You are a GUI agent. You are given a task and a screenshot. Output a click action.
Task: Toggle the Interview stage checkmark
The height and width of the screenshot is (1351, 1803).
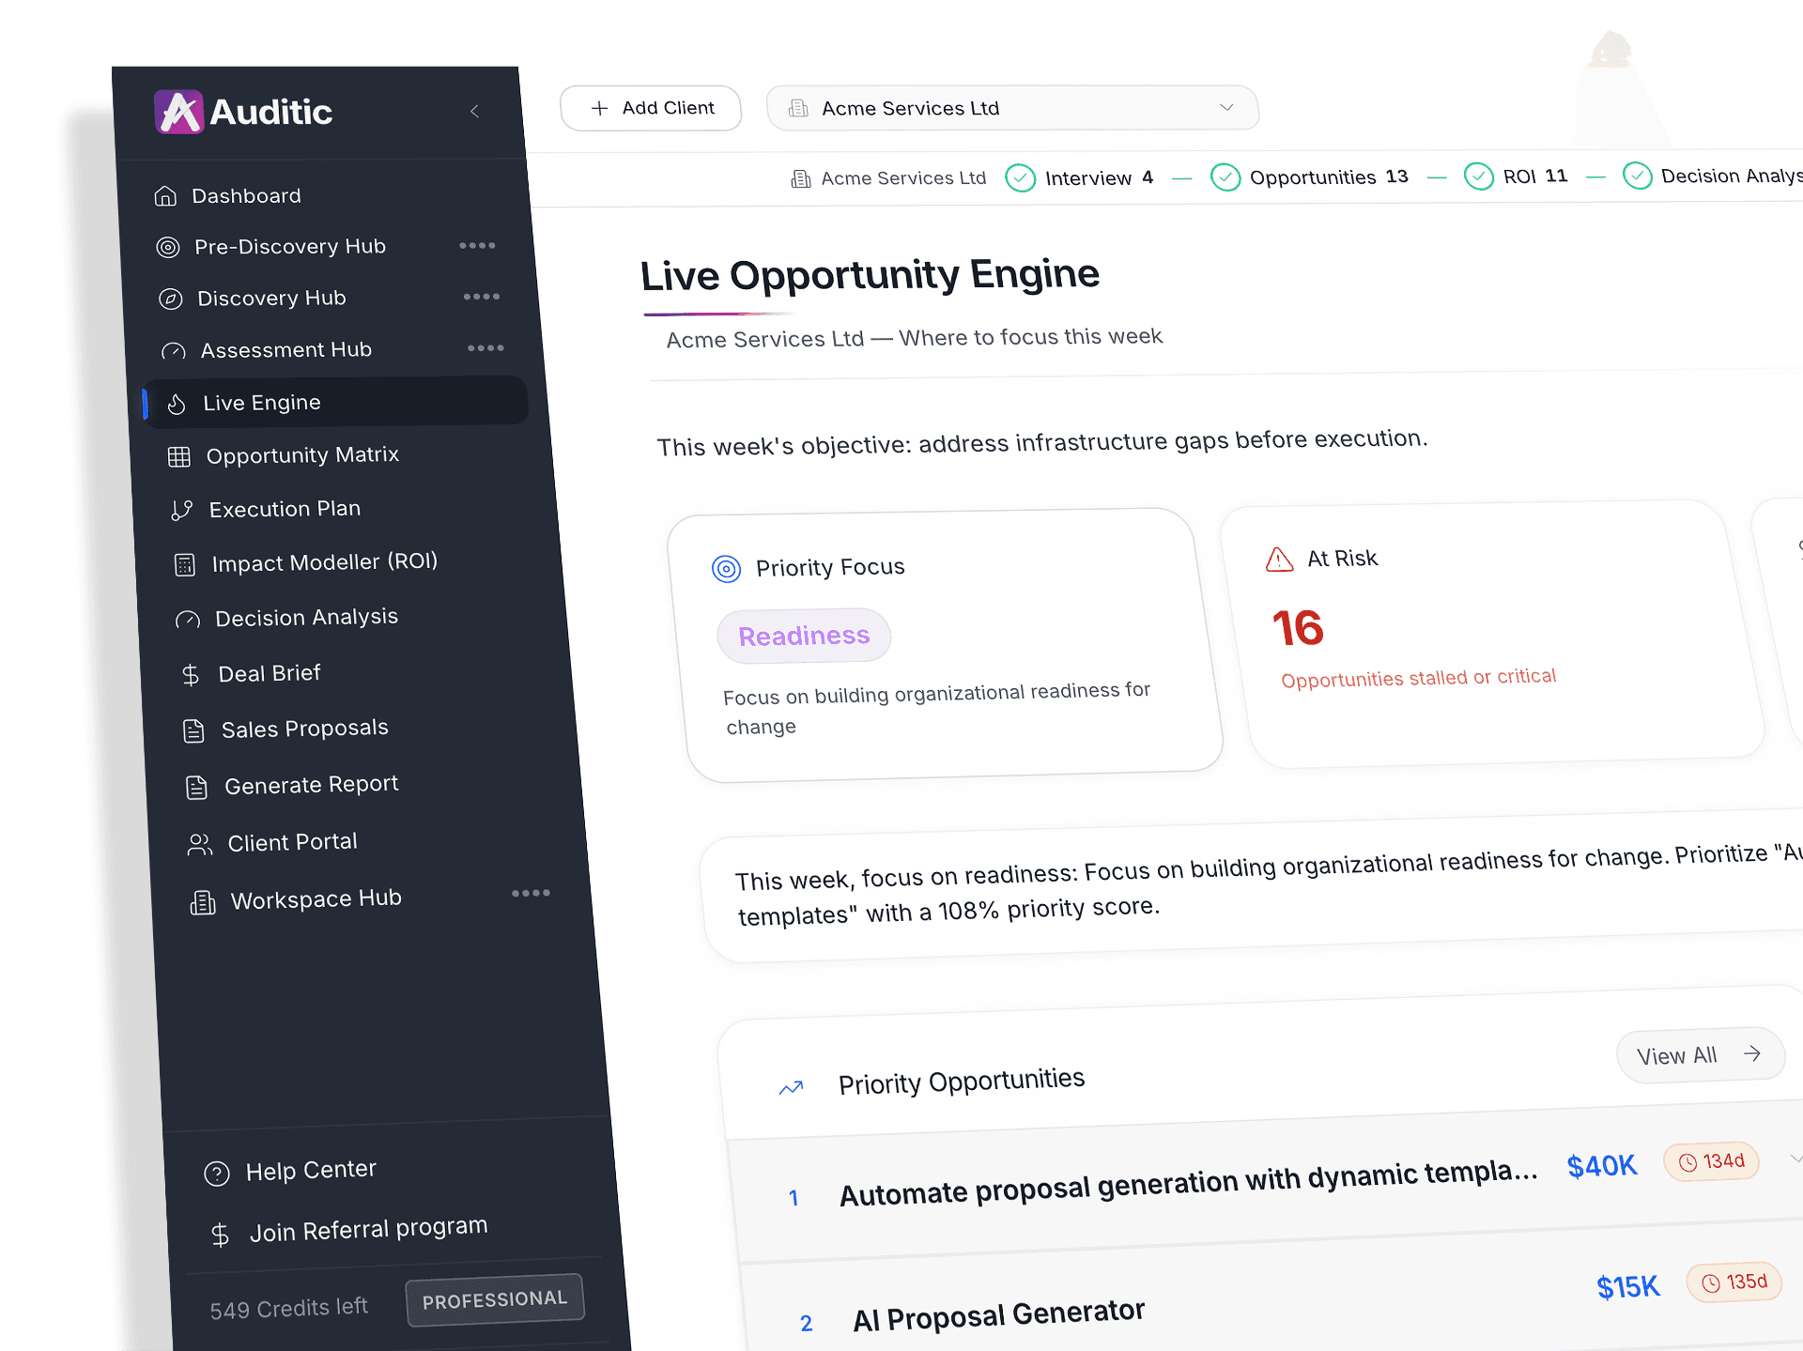[1020, 177]
